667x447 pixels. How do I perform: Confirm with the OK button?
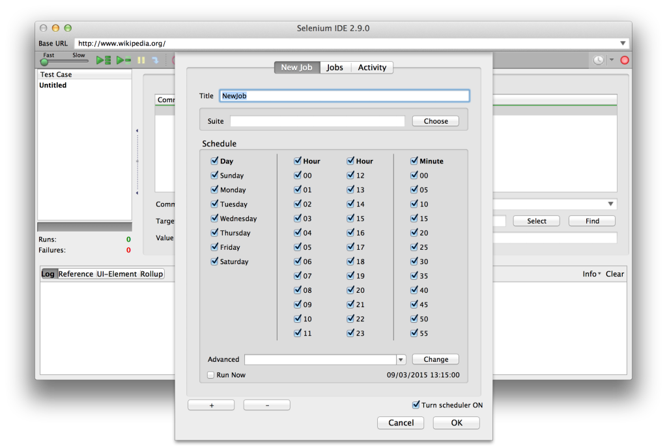point(457,423)
